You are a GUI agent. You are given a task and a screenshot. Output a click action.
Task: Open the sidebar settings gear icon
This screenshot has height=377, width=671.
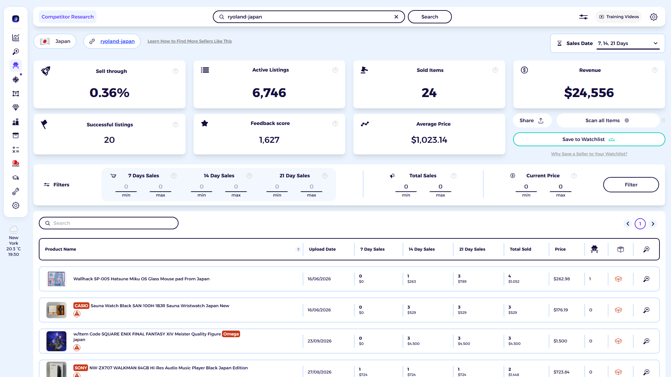[x=16, y=206]
